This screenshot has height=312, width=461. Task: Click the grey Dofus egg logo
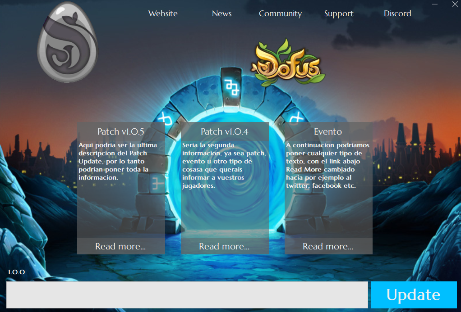68,42
